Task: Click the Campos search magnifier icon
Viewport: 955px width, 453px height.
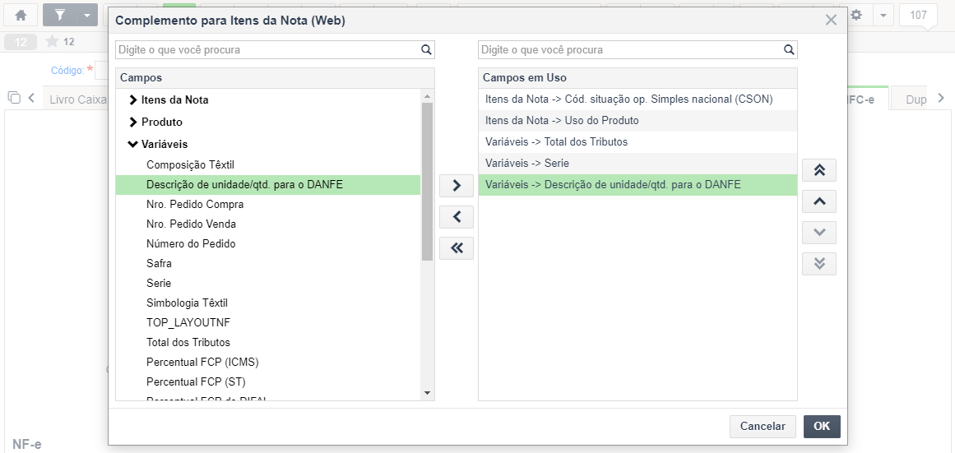Action: tap(426, 50)
